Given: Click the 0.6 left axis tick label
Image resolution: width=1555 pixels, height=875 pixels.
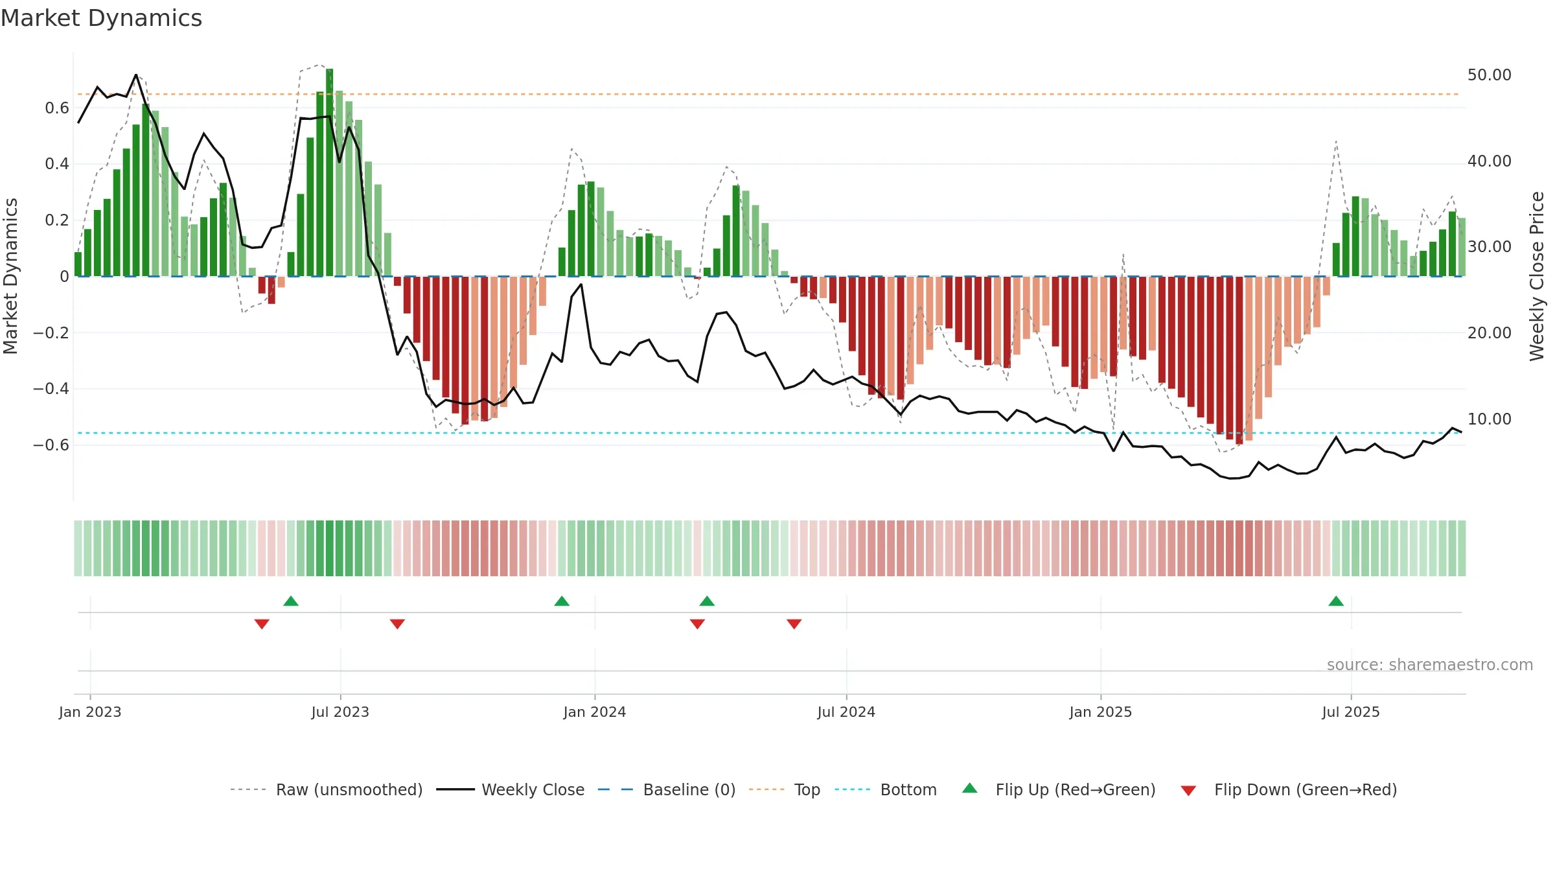Looking at the screenshot, I should (x=57, y=108).
